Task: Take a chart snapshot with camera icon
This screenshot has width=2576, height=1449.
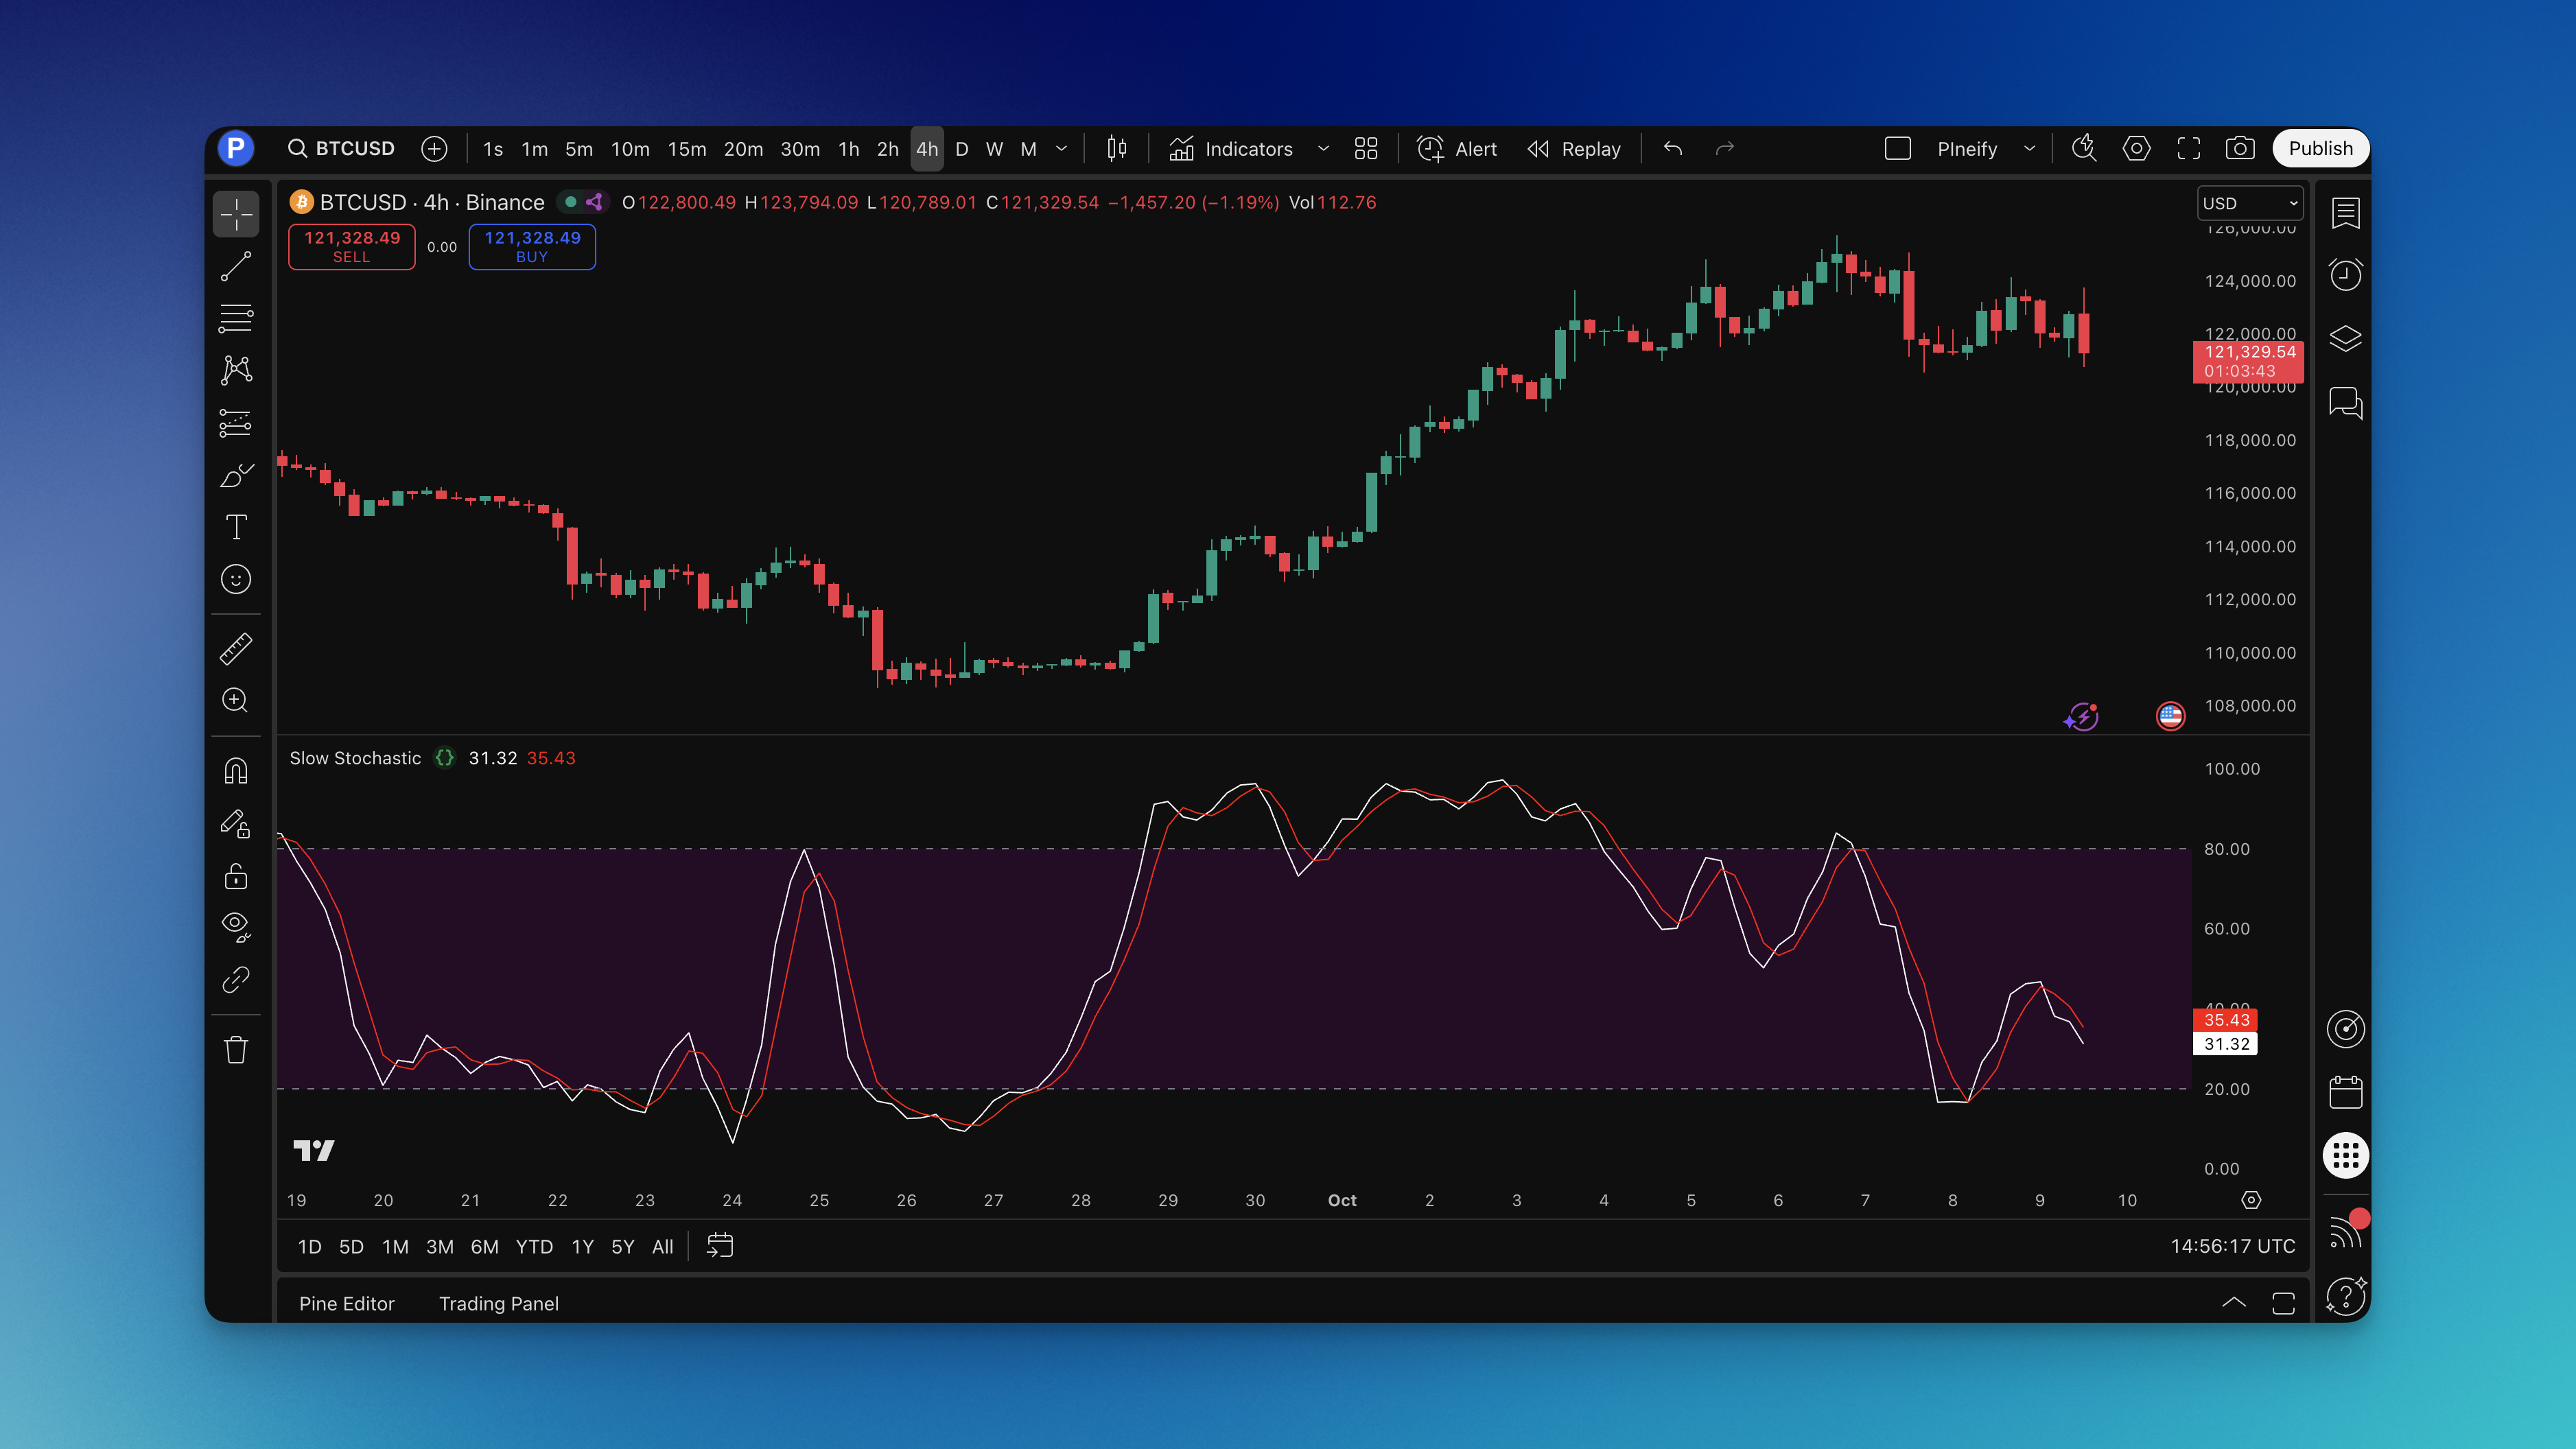Action: [x=2239, y=149]
